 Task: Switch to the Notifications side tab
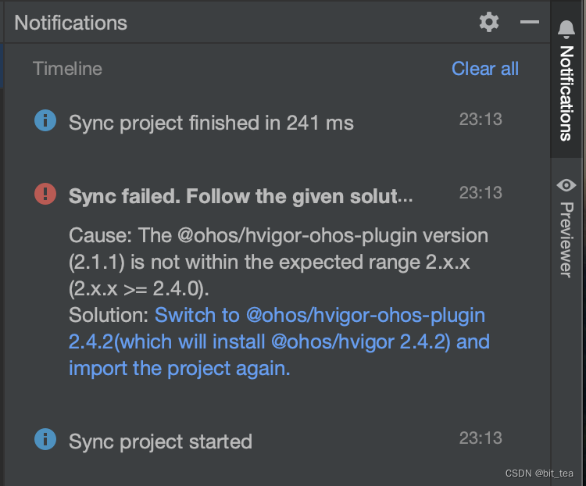pyautogui.click(x=566, y=92)
